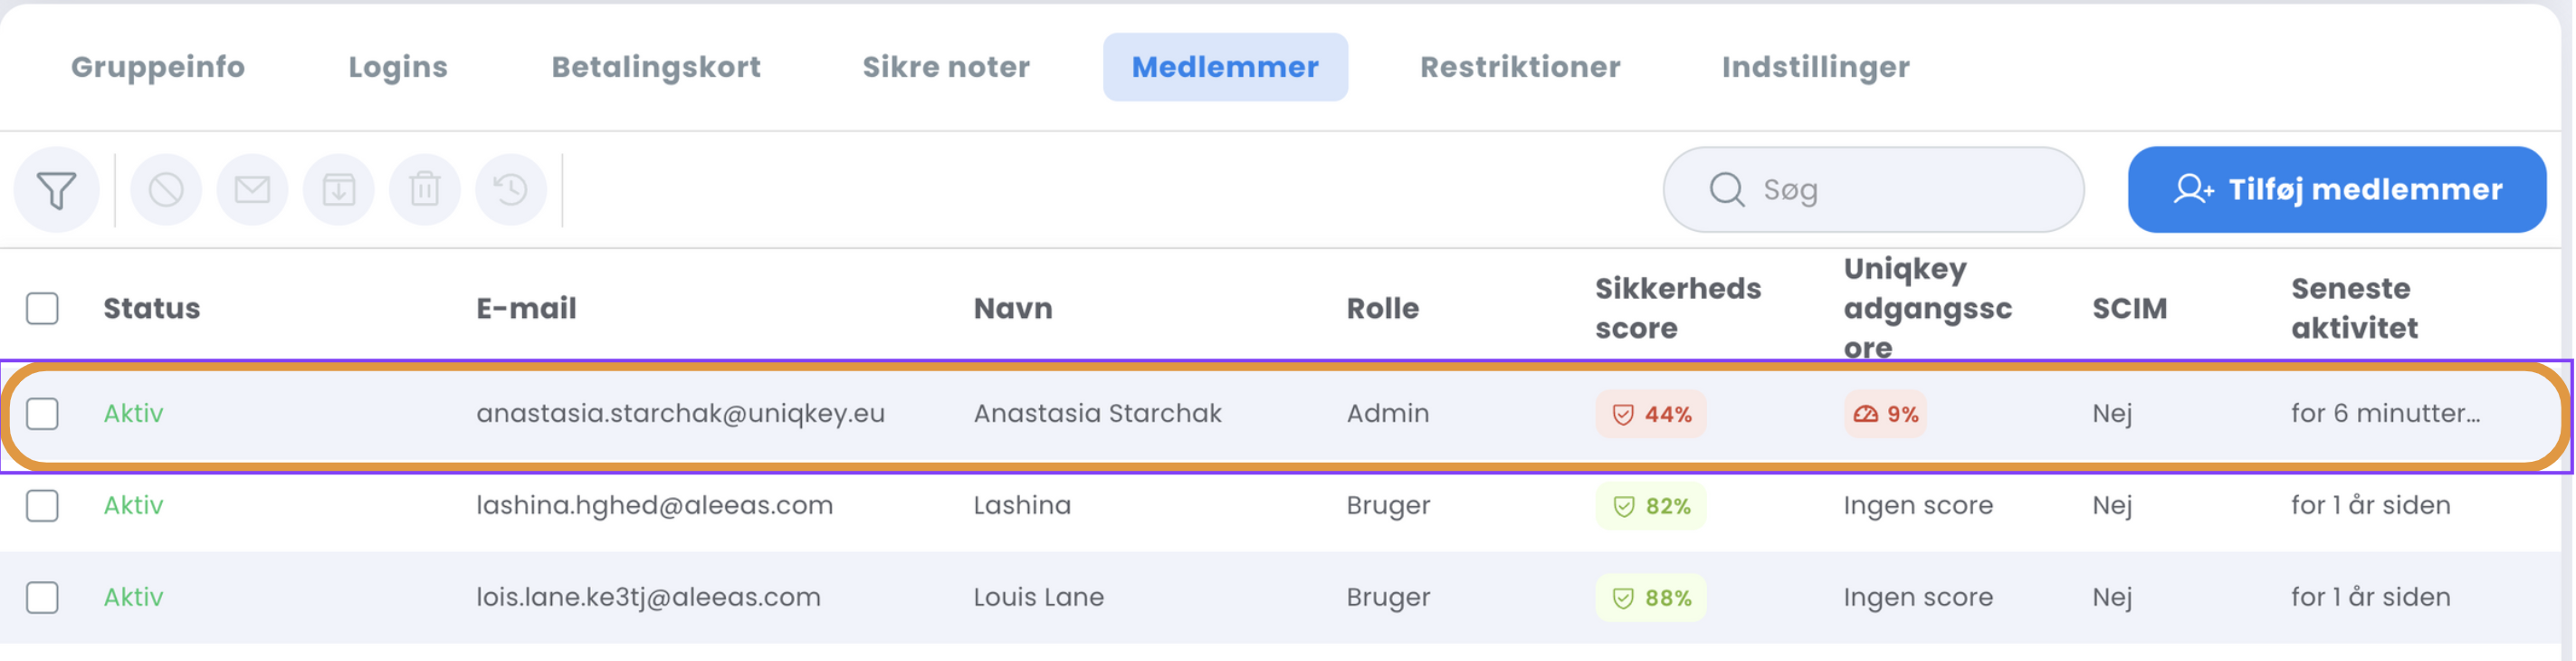The image size is (2576, 661).
Task: Open the filter funnel icon
Action: pos(57,190)
